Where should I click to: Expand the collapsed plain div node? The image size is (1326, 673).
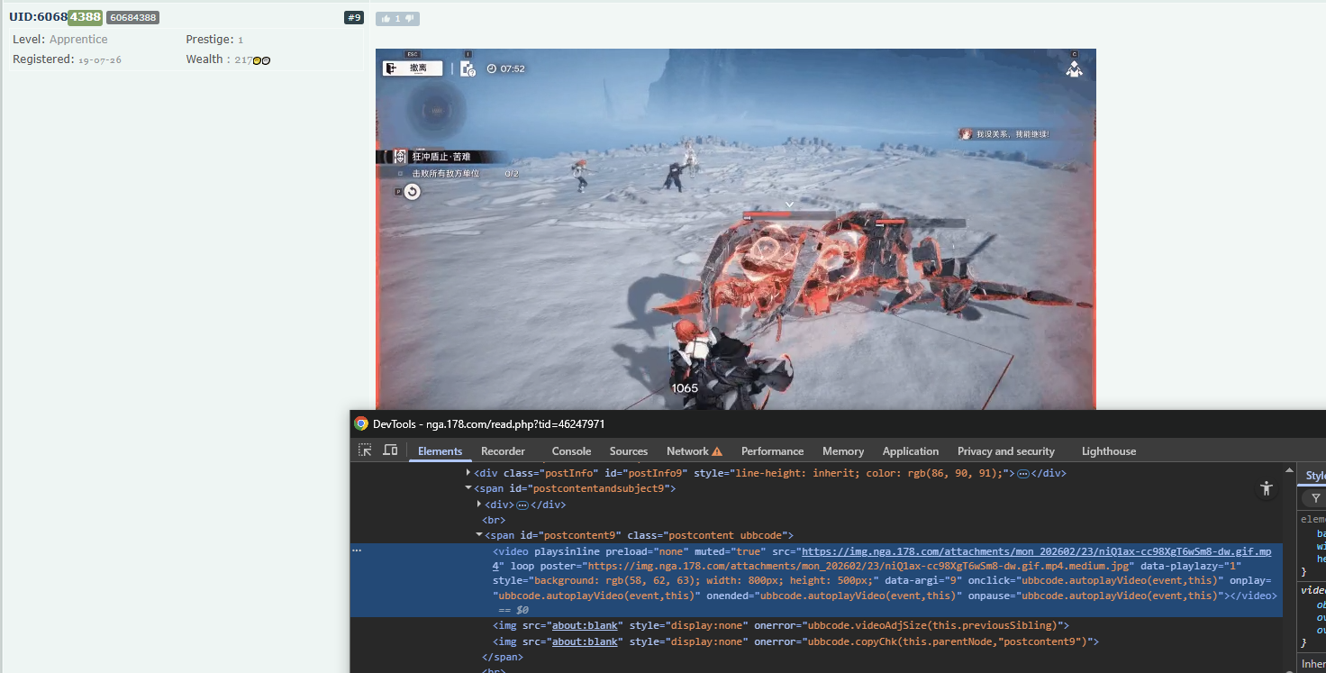pyautogui.click(x=479, y=505)
